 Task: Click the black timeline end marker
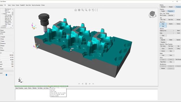[68, 86]
